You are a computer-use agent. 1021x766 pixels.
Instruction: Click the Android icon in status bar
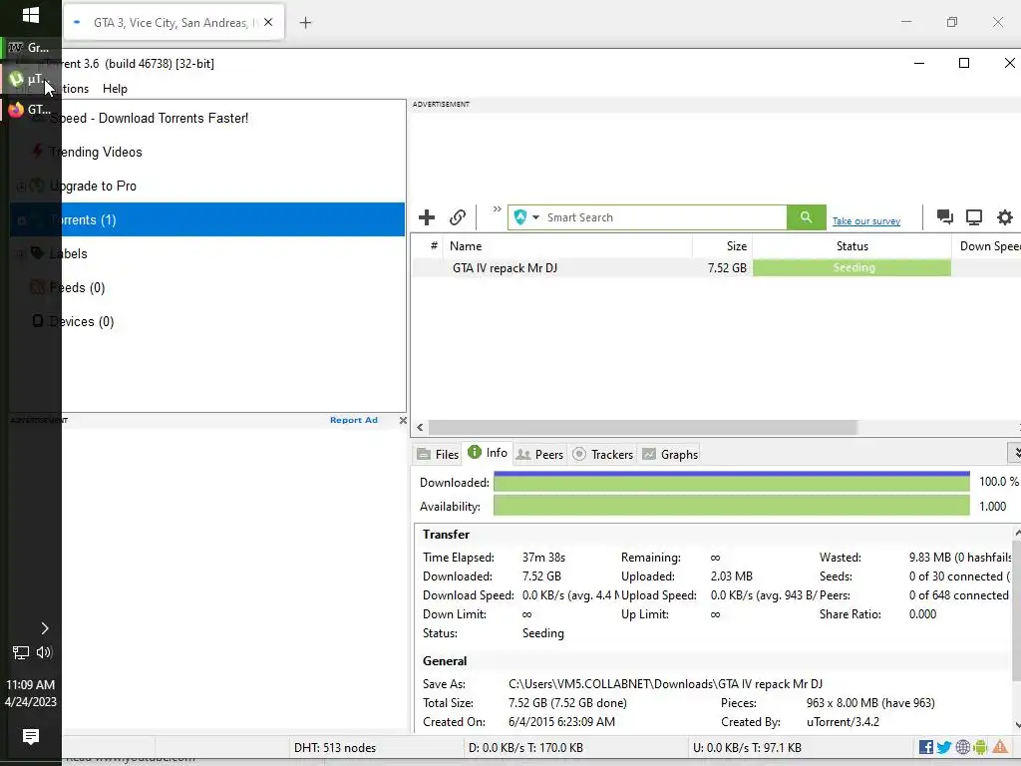(980, 747)
